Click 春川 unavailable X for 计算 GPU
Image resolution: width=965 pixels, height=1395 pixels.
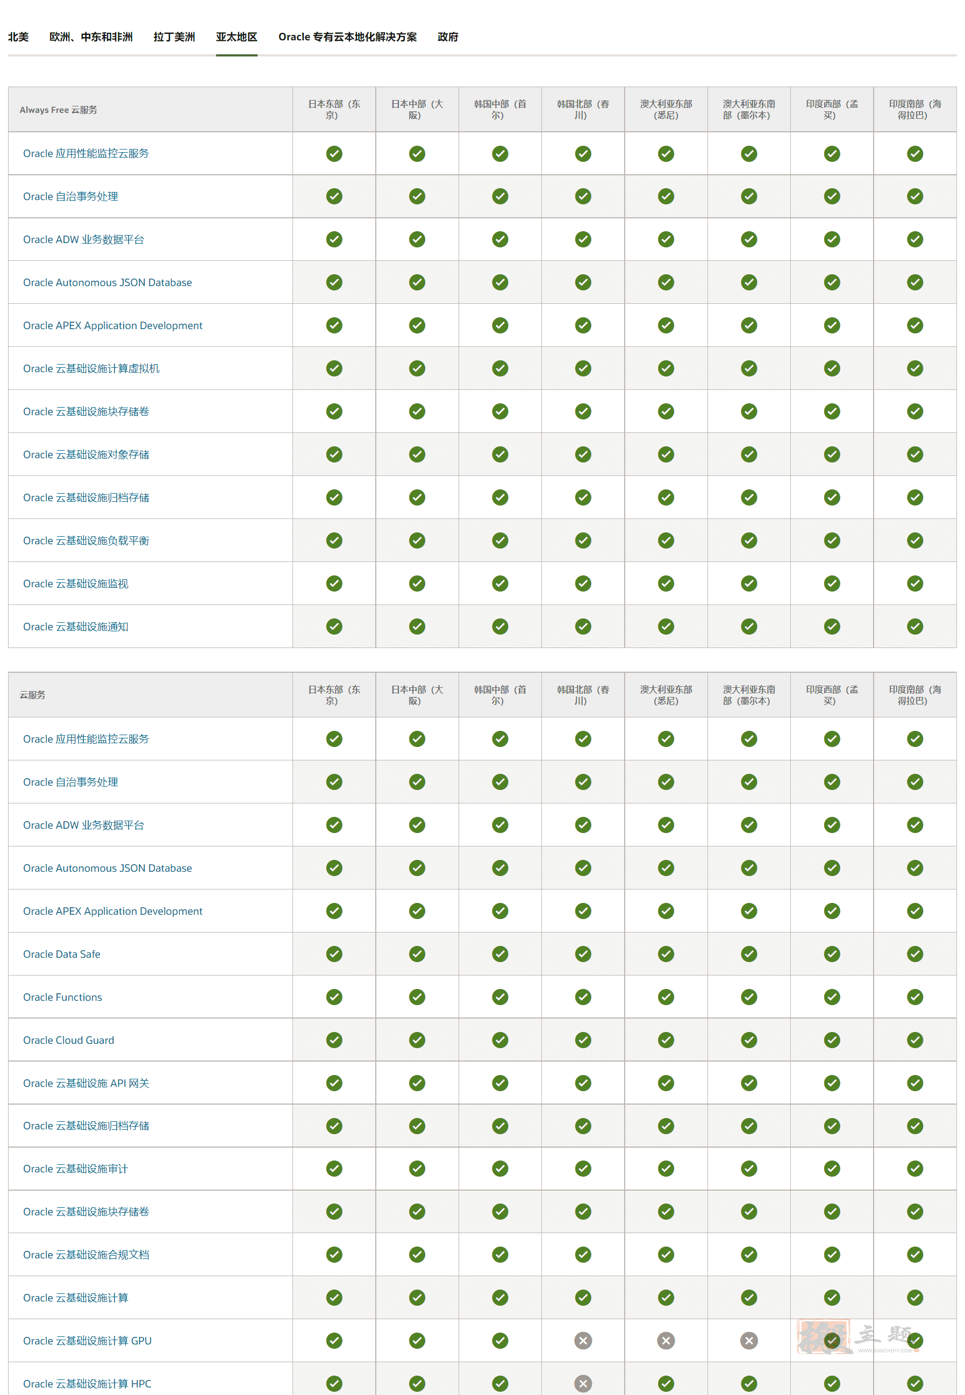click(583, 1341)
